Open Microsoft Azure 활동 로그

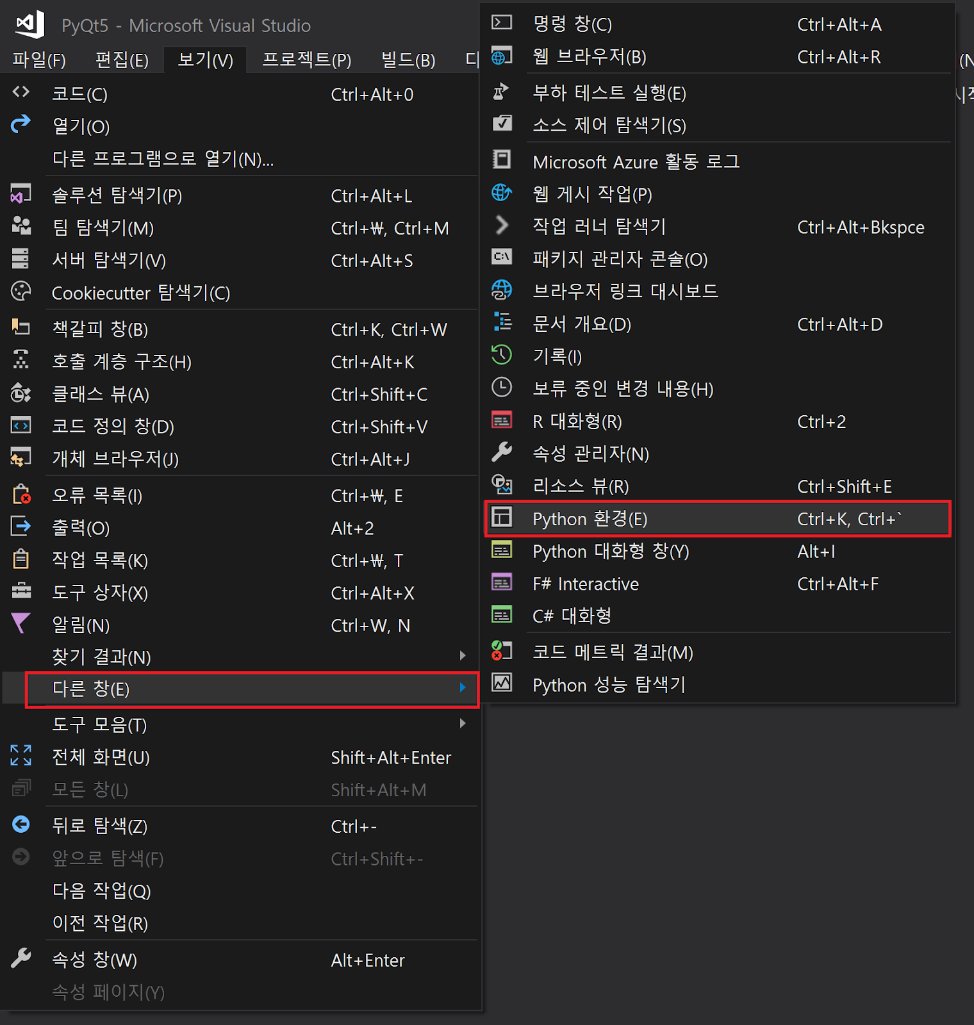pos(718,162)
